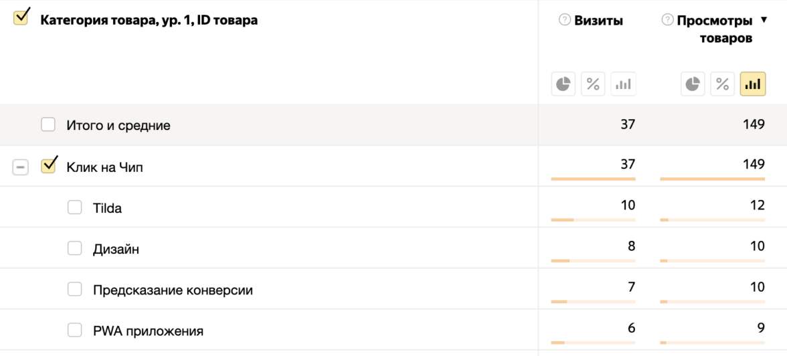The width and height of the screenshot is (787, 356).
Task: Open help hint next to Просмотры товаров
Action: [x=667, y=21]
